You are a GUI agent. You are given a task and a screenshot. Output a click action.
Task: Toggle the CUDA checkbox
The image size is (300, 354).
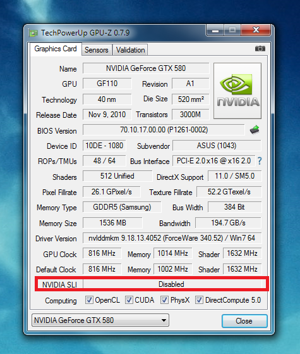pyautogui.click(x=129, y=300)
